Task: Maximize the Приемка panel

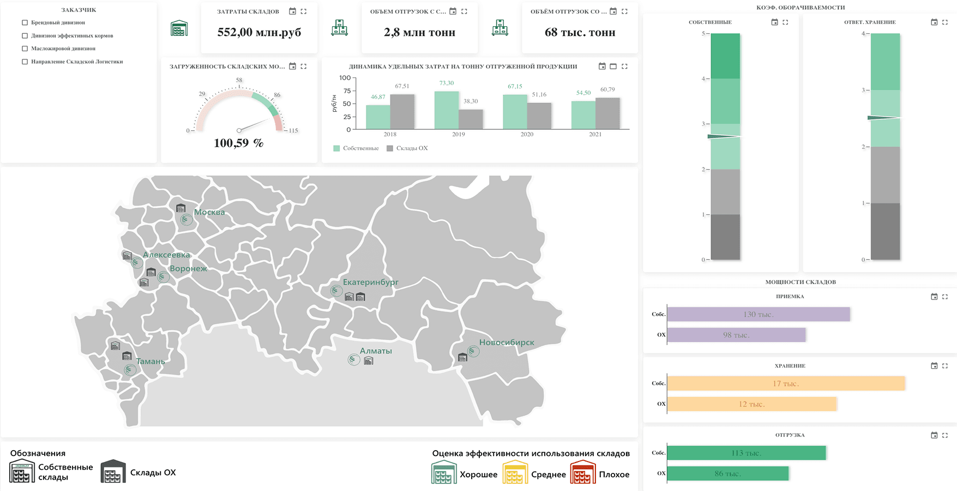Action: tap(945, 297)
